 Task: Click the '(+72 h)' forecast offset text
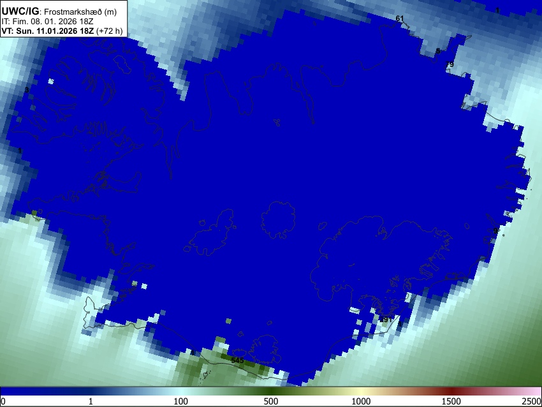click(x=109, y=31)
